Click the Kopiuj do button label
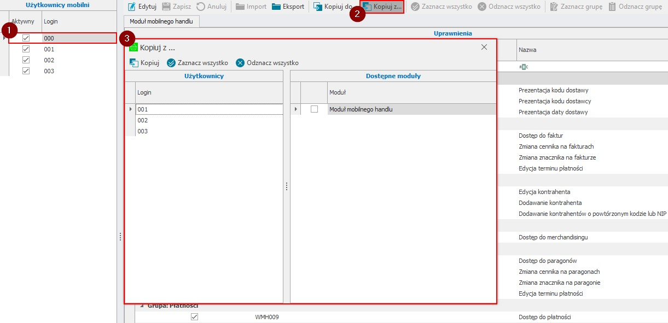 coord(339,7)
